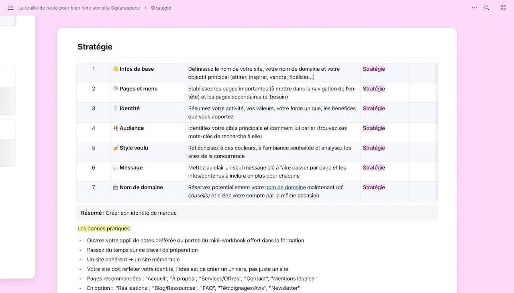The image size is (514, 293).
Task: Click the emoji before 'Style voulu'
Action: click(116, 148)
